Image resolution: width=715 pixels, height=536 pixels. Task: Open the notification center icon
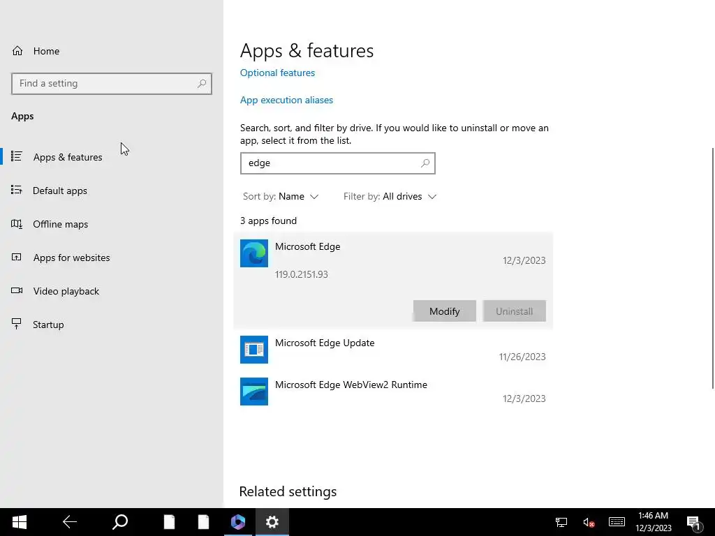pos(693,523)
